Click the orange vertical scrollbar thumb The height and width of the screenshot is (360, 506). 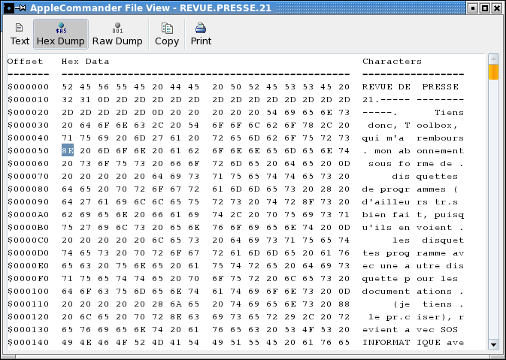click(493, 72)
